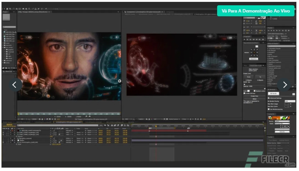299x171 pixels.
Task: Hide layer 3 mapWidget_left eye icon
Action: (x=3, y=135)
